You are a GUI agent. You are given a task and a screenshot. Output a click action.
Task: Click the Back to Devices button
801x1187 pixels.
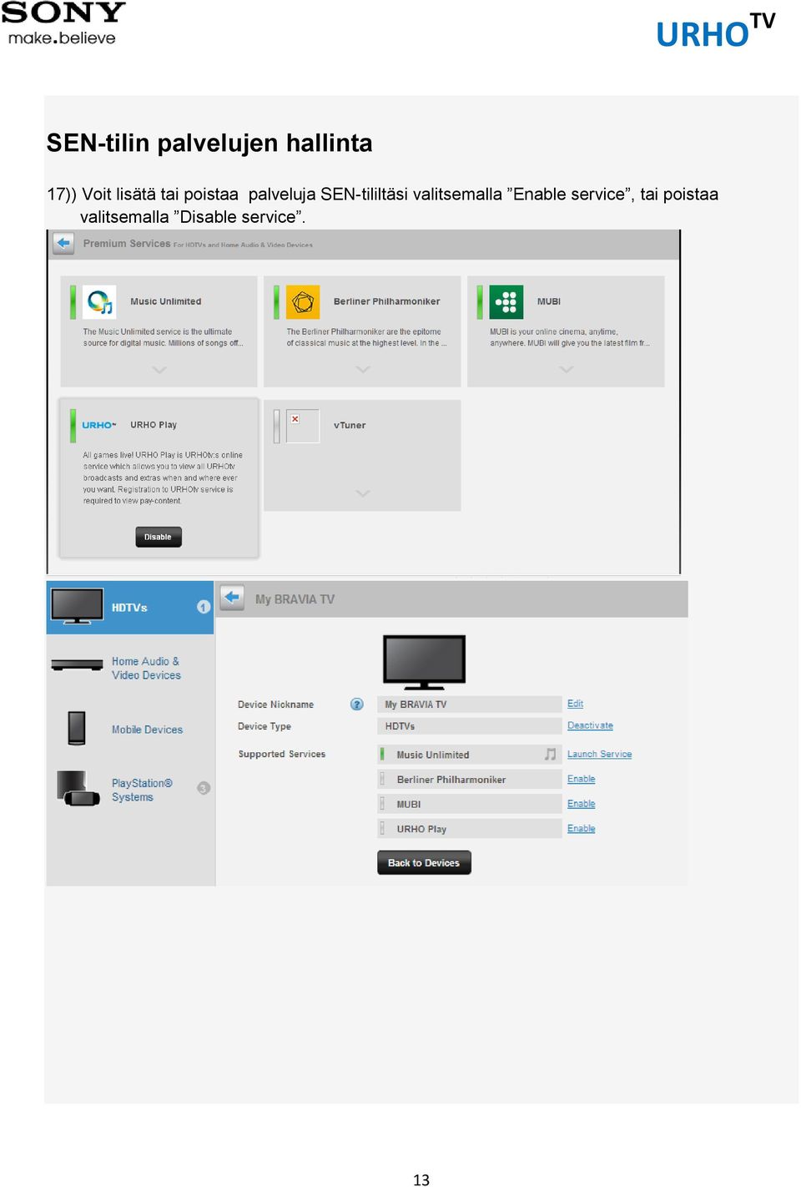[424, 862]
